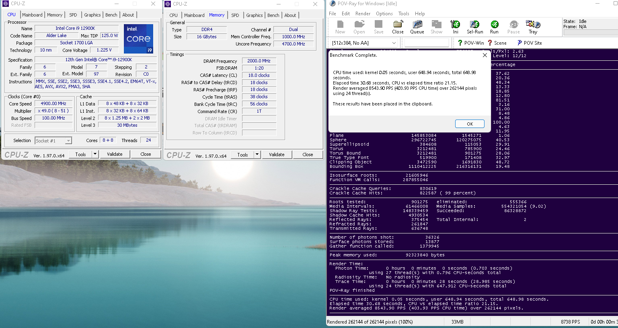Switch to Graphics tab in right CPU-Z window
The height and width of the screenshot is (328, 618).
[x=255, y=15]
